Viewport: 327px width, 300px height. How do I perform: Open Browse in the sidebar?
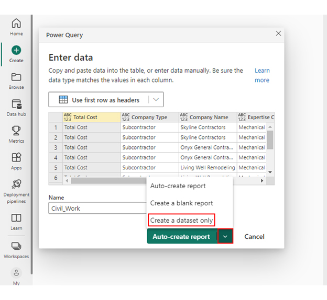(16, 81)
